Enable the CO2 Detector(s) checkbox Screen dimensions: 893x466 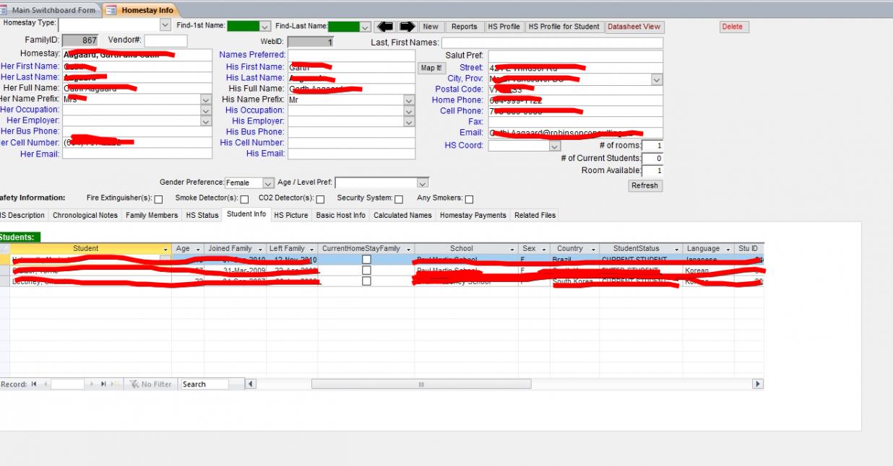point(320,199)
